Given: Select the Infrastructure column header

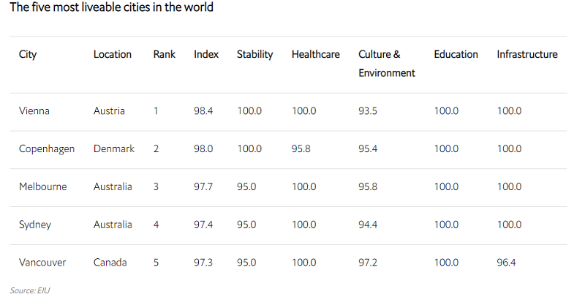Looking at the screenshot, I should pyautogui.click(x=527, y=54).
